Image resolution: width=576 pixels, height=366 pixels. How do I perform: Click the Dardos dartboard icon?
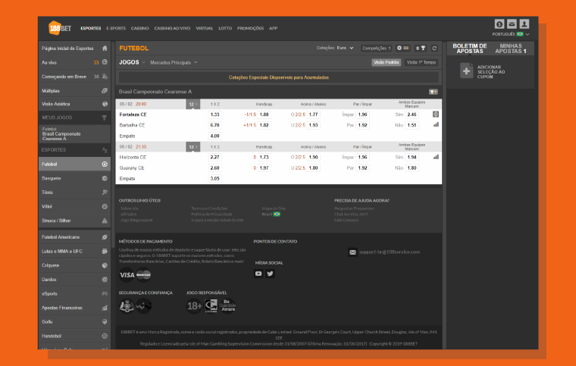105,280
